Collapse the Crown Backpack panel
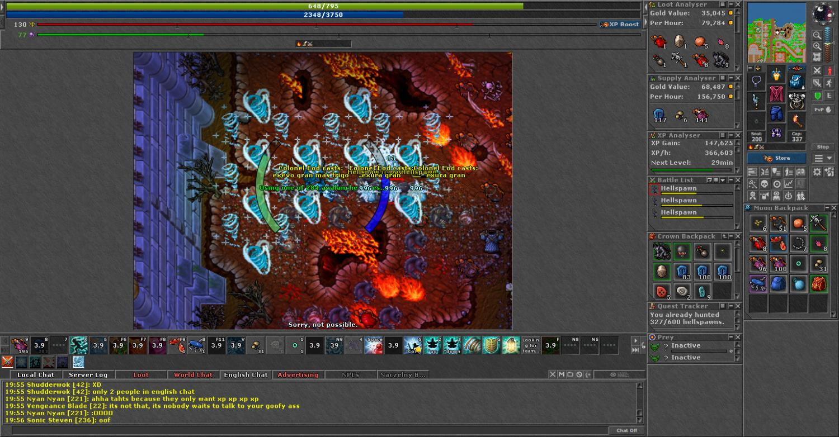The height and width of the screenshot is (437, 839). click(730, 236)
